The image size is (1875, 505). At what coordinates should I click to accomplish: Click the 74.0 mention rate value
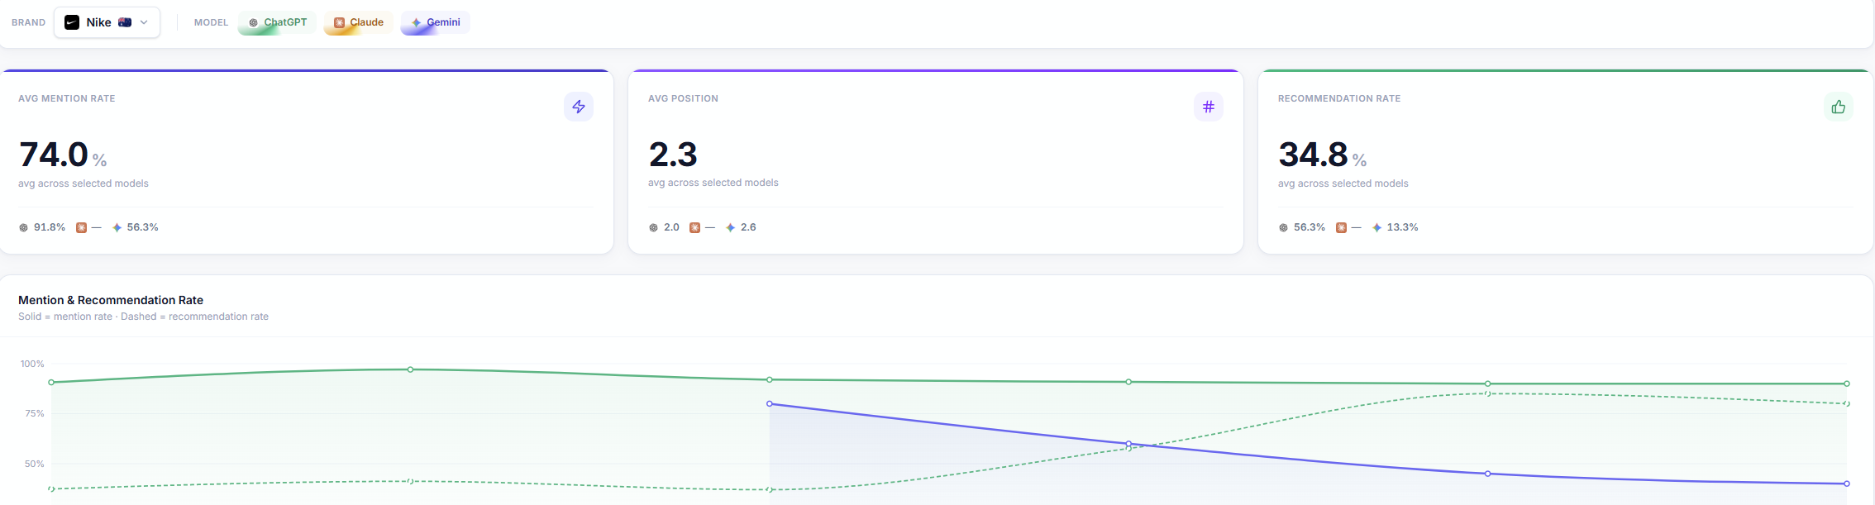coord(53,155)
